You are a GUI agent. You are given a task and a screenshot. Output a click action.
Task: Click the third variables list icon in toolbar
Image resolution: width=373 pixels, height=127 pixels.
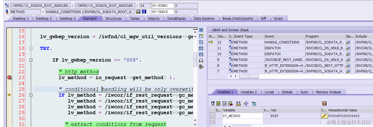224,103
